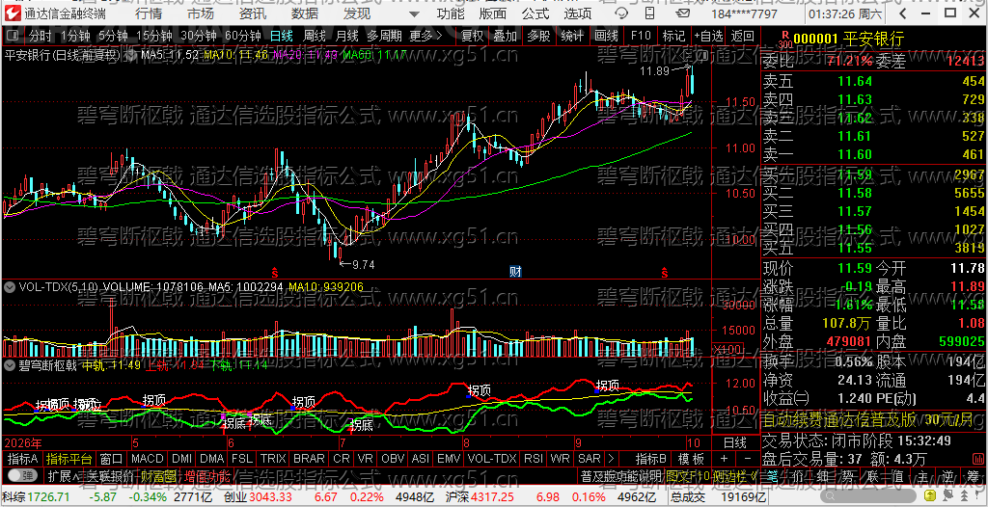The height and width of the screenshot is (507, 988).
Task: Toggle the 统计 statistics button
Action: (x=571, y=36)
